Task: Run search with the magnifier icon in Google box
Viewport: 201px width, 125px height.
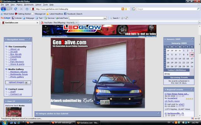Action: (x=198, y=9)
